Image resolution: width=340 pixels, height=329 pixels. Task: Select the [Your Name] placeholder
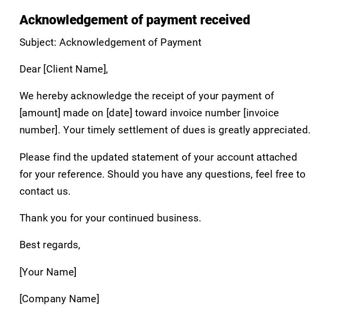[48, 272]
